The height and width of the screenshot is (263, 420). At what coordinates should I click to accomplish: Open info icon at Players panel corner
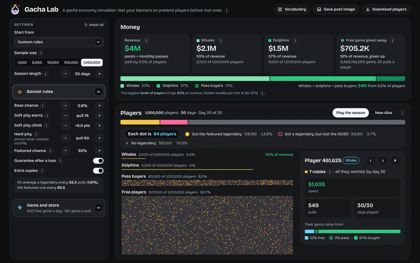402,113
